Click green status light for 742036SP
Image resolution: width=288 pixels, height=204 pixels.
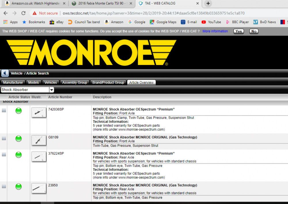click(x=18, y=110)
